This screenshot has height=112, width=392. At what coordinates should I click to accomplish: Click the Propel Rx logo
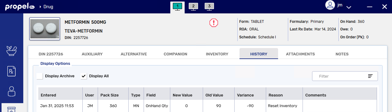20,7
